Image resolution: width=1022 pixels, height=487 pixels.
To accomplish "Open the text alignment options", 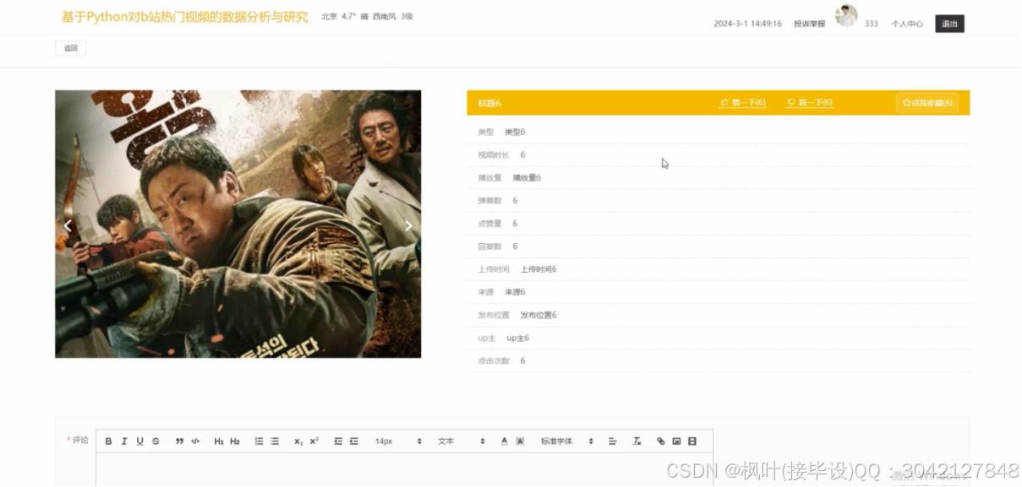I will [x=613, y=441].
